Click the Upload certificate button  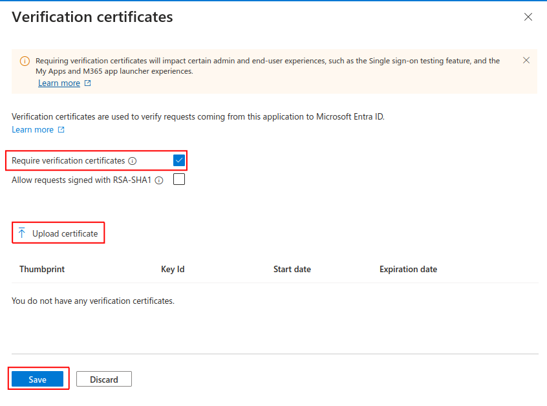tap(58, 233)
